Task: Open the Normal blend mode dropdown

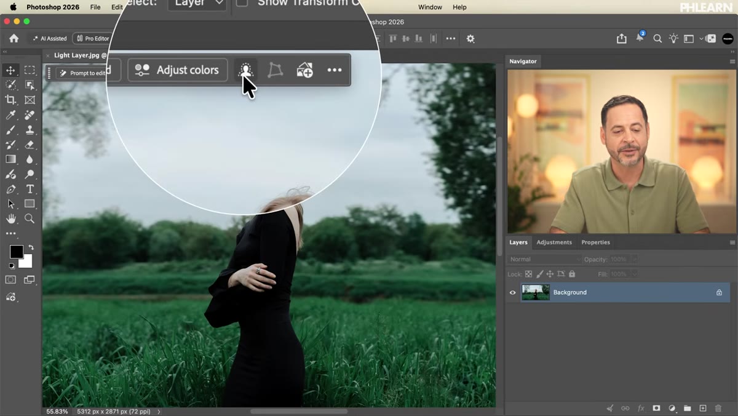Action: (x=544, y=259)
